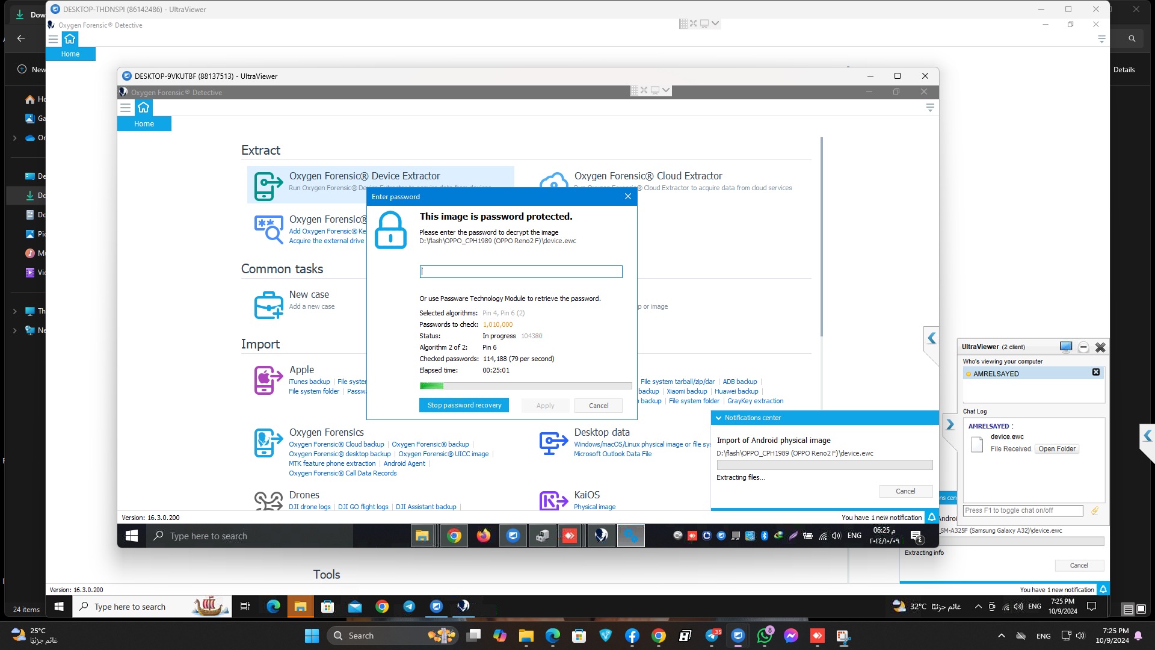The height and width of the screenshot is (650, 1155).
Task: Click the notification bell icon in status bar
Action: pos(931,517)
